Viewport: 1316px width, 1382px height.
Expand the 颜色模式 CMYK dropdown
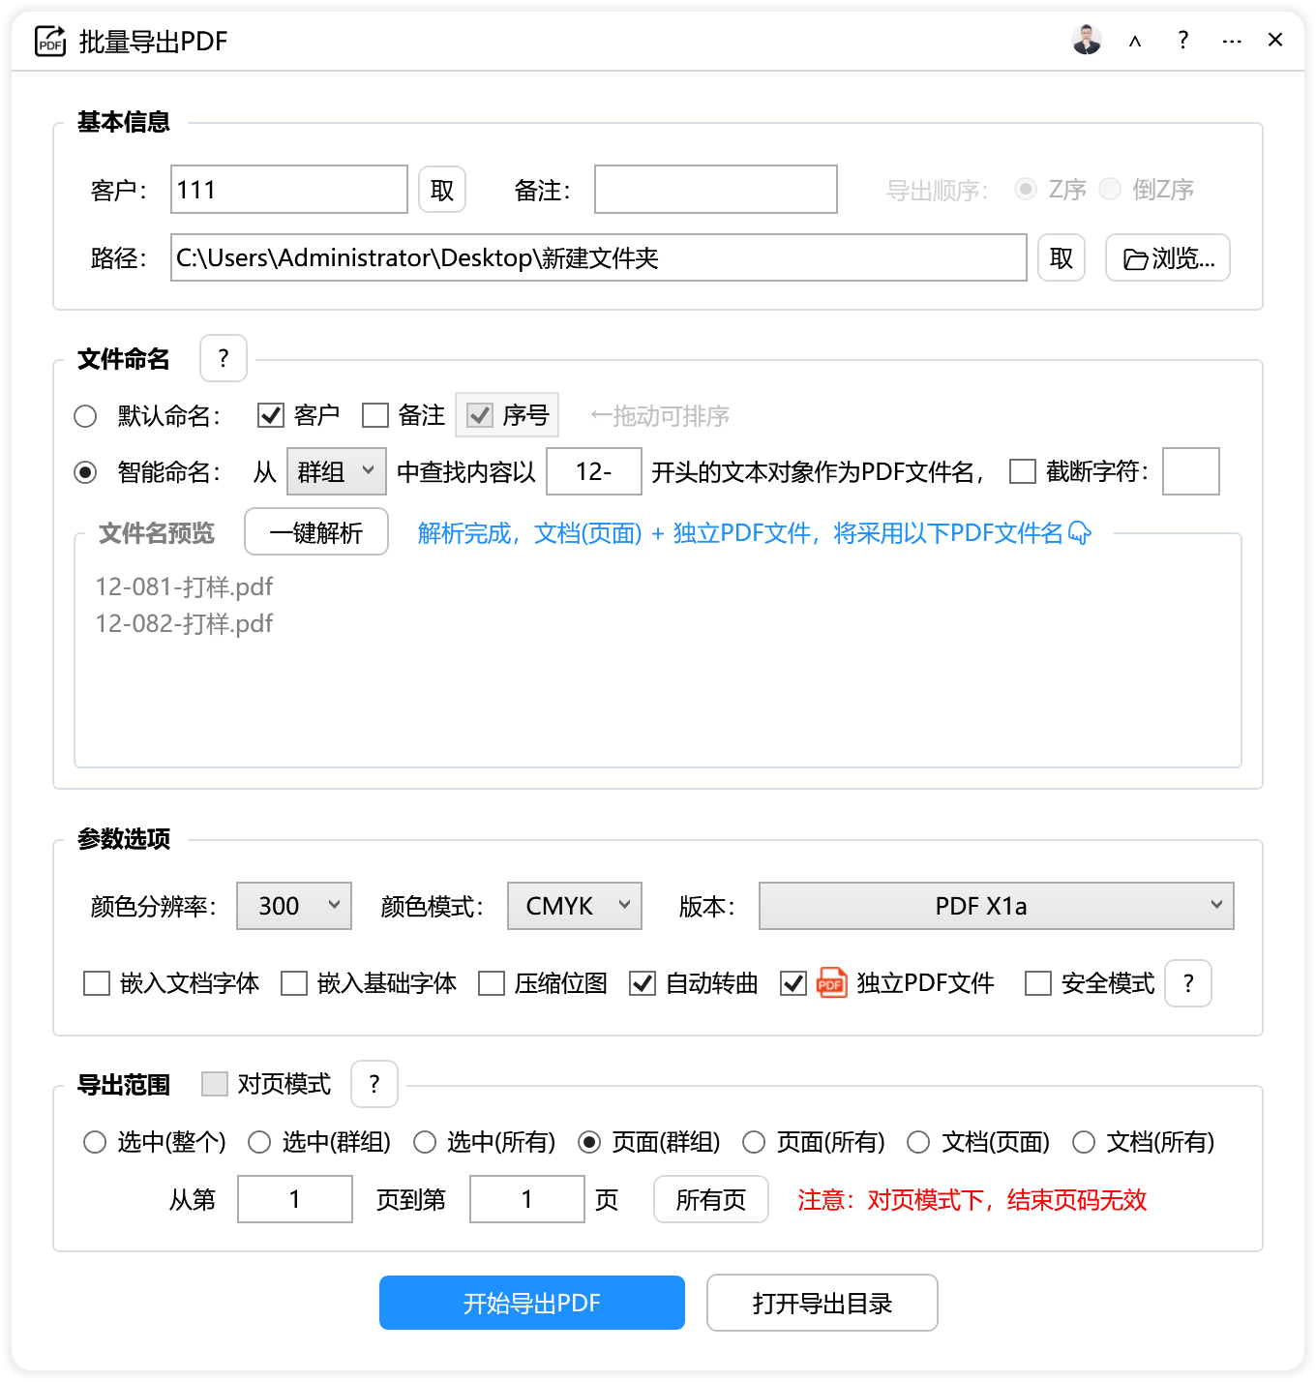point(575,906)
